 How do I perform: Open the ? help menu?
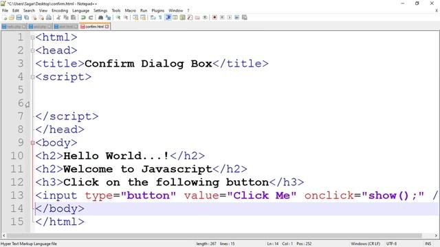pyautogui.click(x=188, y=10)
